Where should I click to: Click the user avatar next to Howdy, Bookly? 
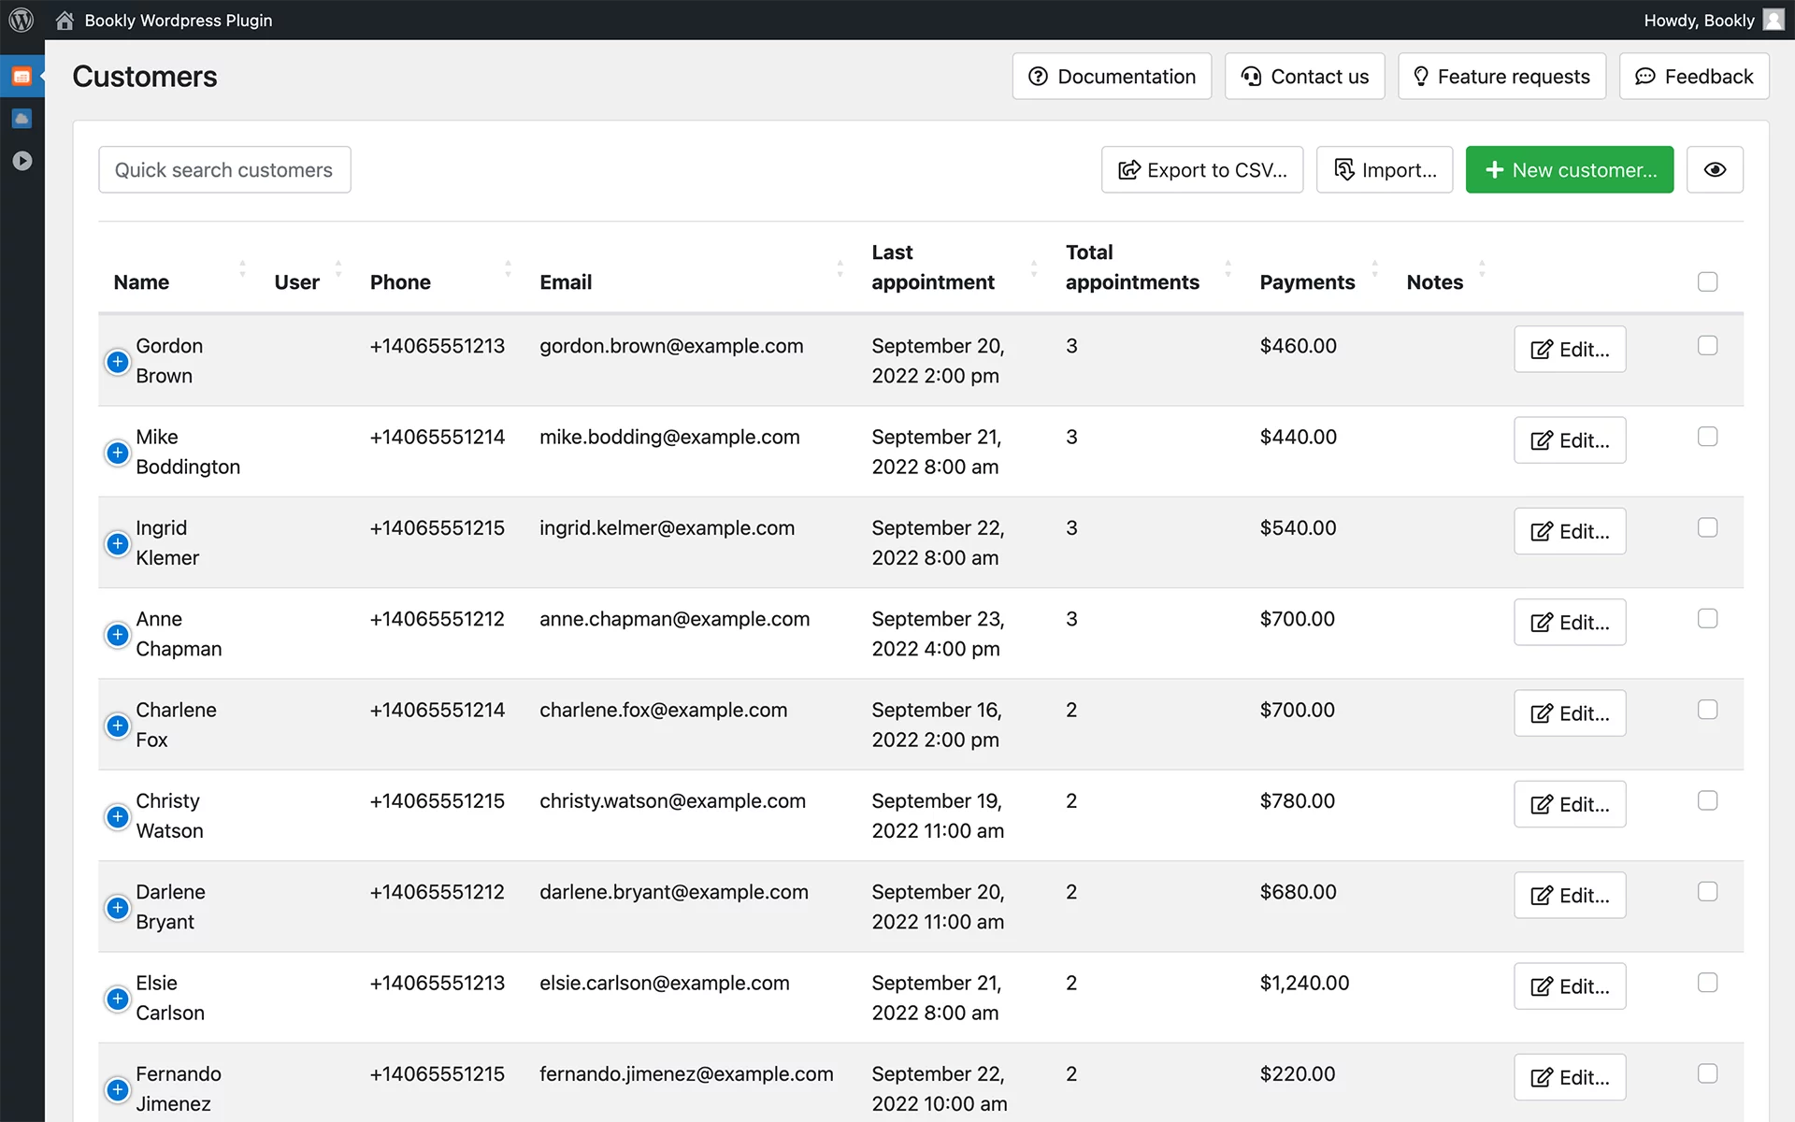tap(1773, 20)
